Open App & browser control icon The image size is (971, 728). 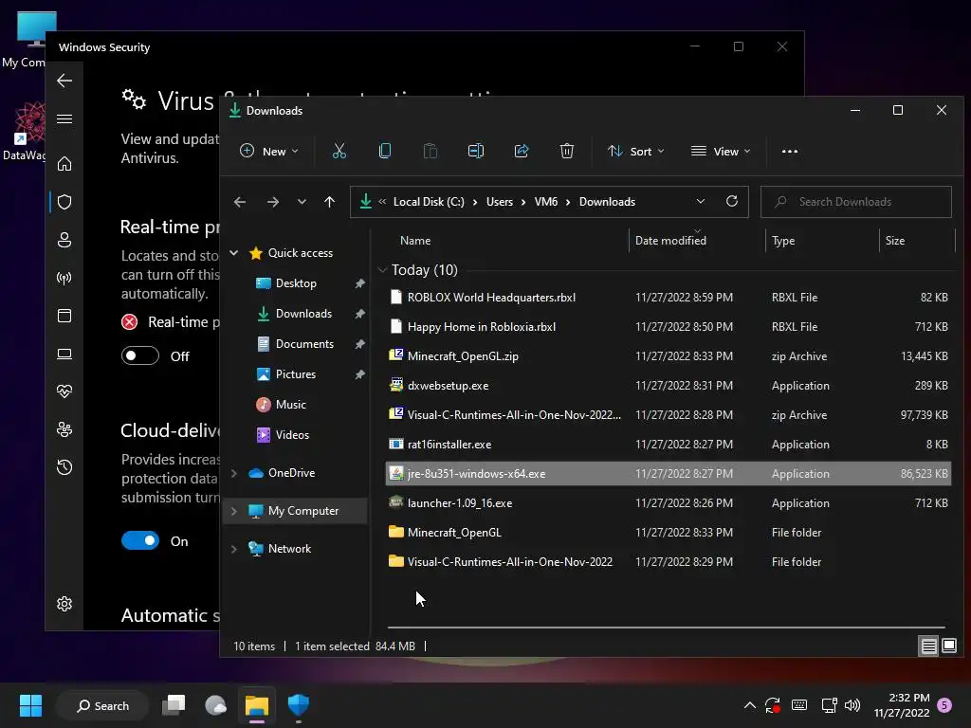[64, 316]
